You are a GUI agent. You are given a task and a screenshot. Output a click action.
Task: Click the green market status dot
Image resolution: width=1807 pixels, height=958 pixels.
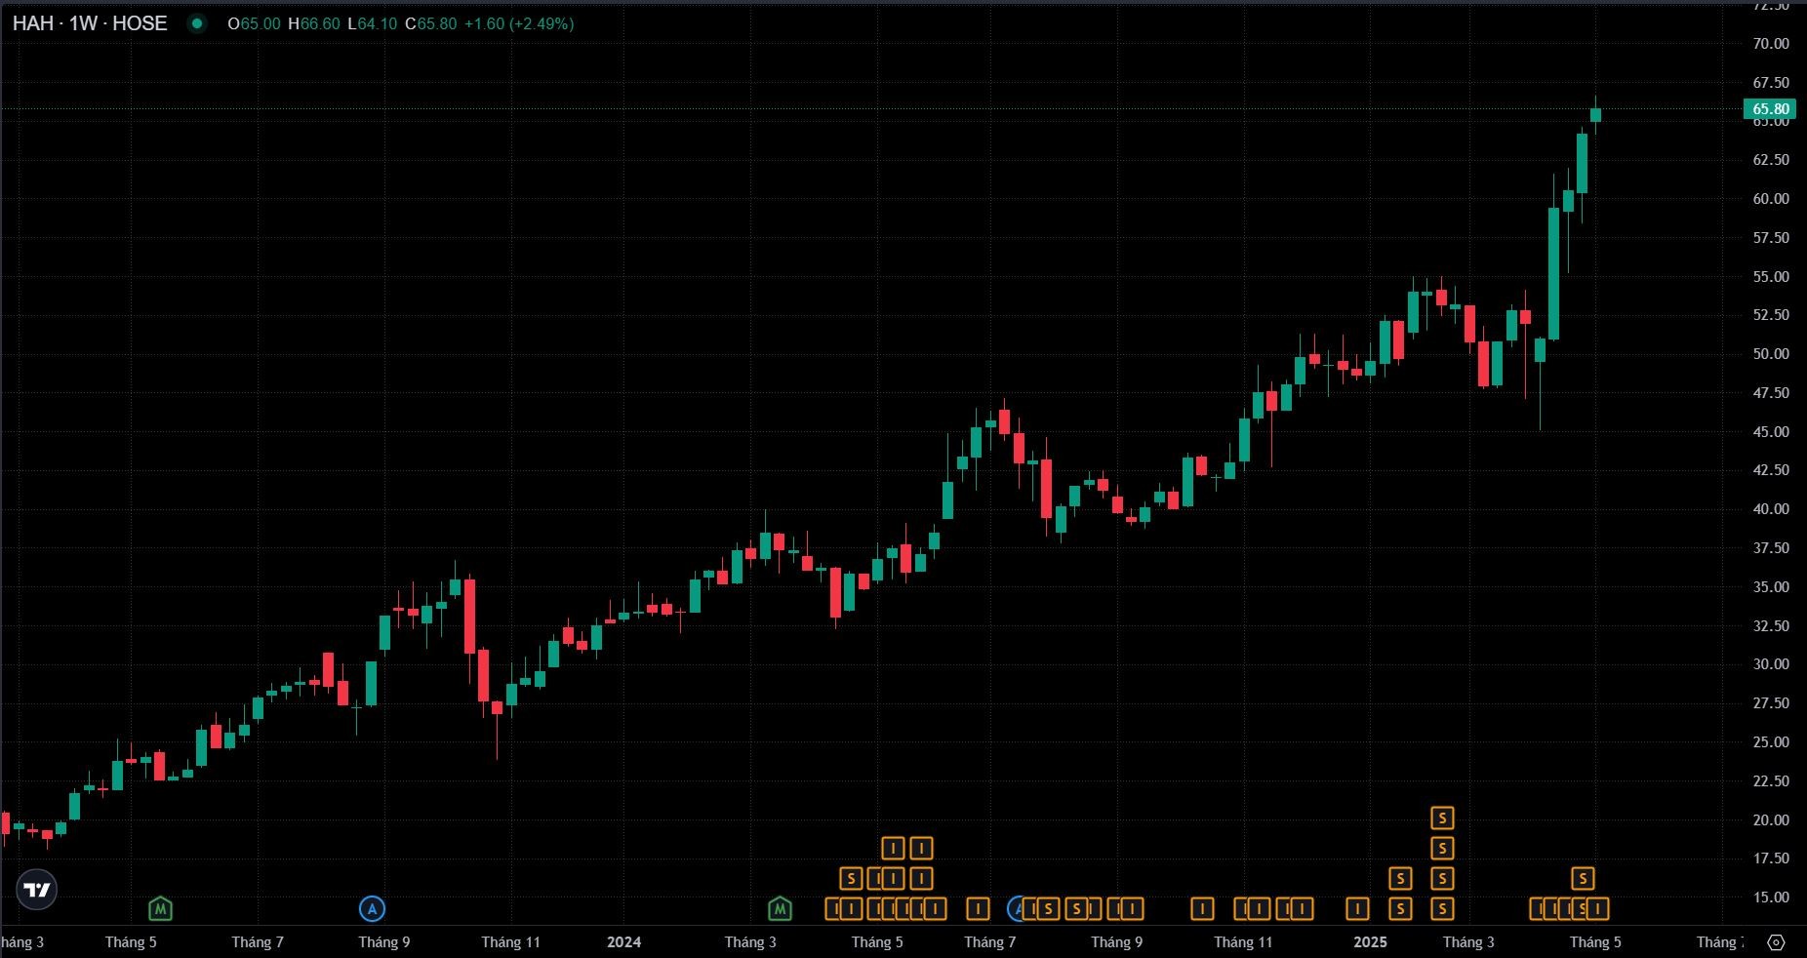pyautogui.click(x=197, y=23)
